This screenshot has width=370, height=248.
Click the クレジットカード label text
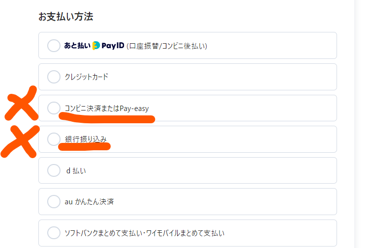(x=86, y=77)
